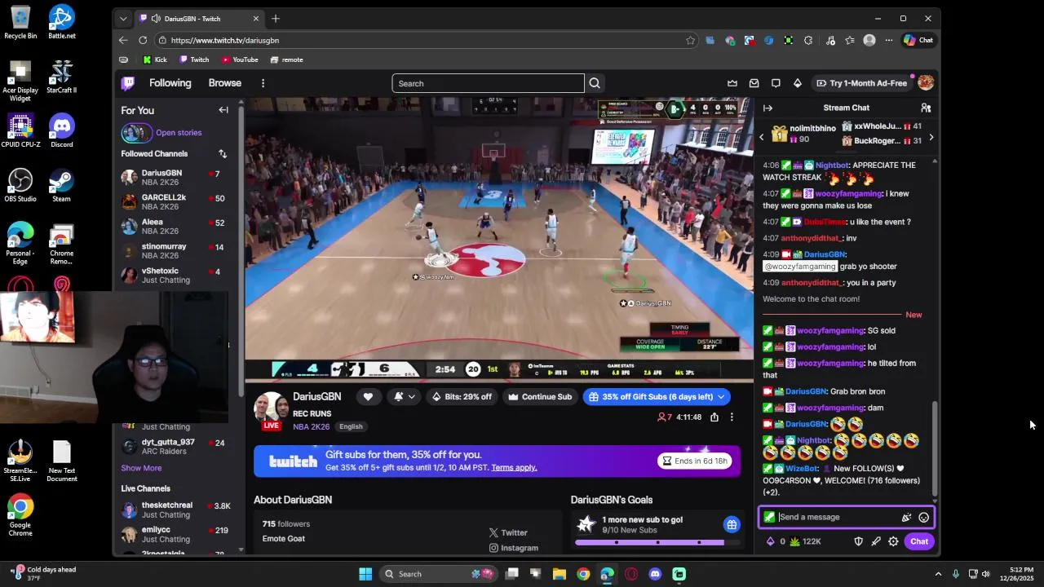Viewport: 1044px width, 587px height.
Task: Click Bits: 29% off button
Action: tap(462, 397)
